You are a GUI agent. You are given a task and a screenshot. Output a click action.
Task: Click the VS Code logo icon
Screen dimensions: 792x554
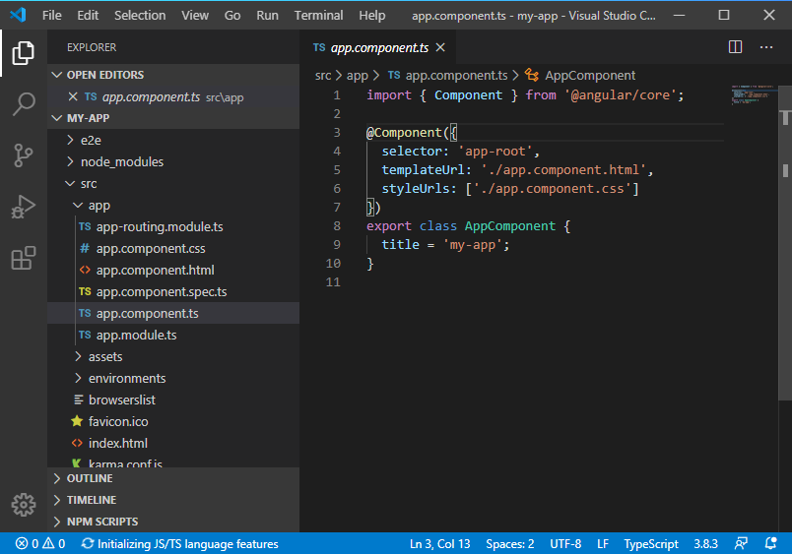[x=18, y=15]
